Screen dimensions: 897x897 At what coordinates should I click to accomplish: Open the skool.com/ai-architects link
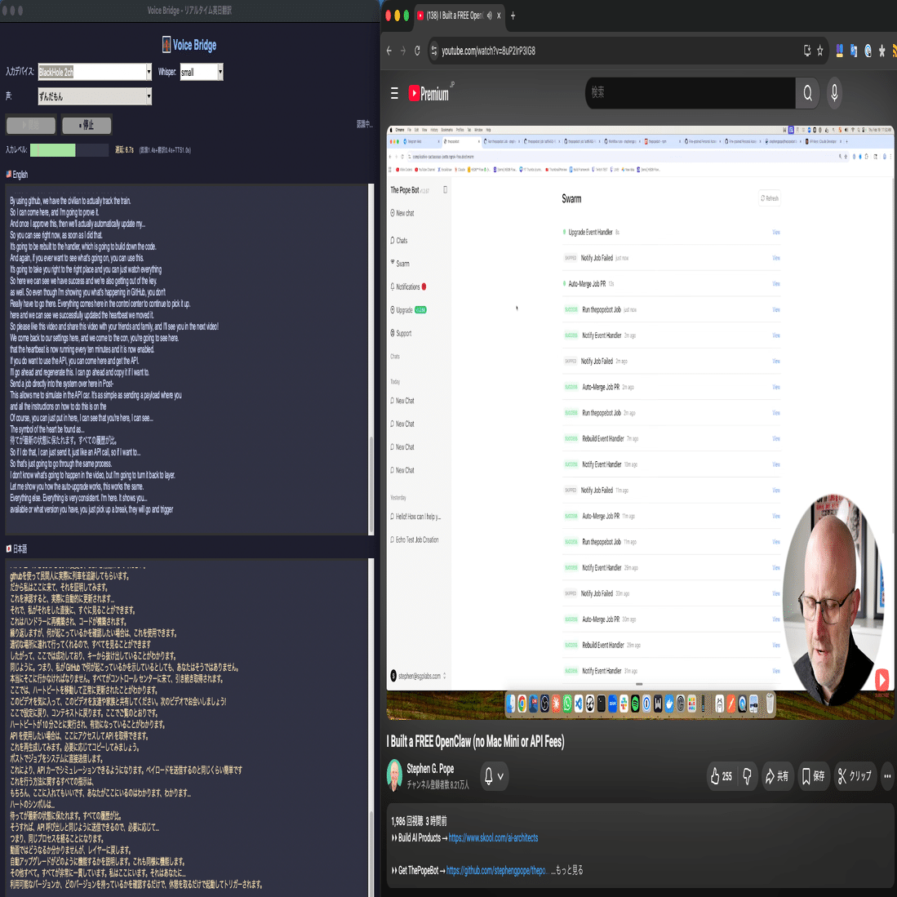point(493,837)
